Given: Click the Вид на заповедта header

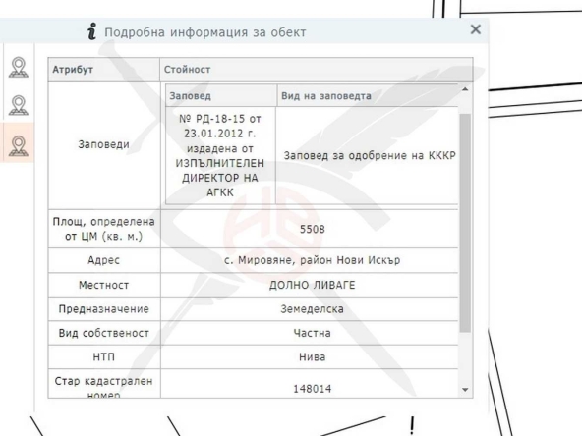Looking at the screenshot, I should (368, 96).
